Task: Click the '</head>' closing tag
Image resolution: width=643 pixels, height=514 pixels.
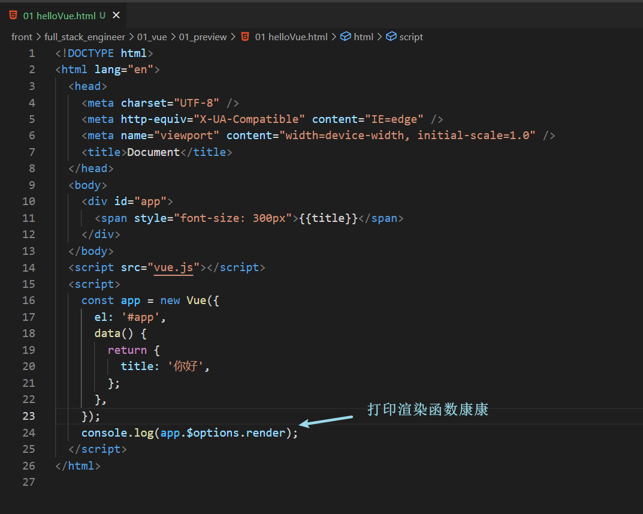Action: [91, 169]
